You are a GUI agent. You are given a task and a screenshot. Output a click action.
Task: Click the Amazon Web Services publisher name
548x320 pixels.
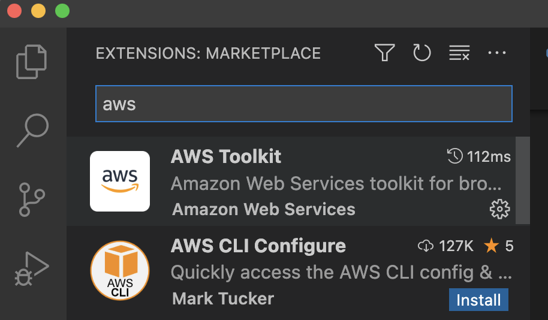[x=264, y=209]
